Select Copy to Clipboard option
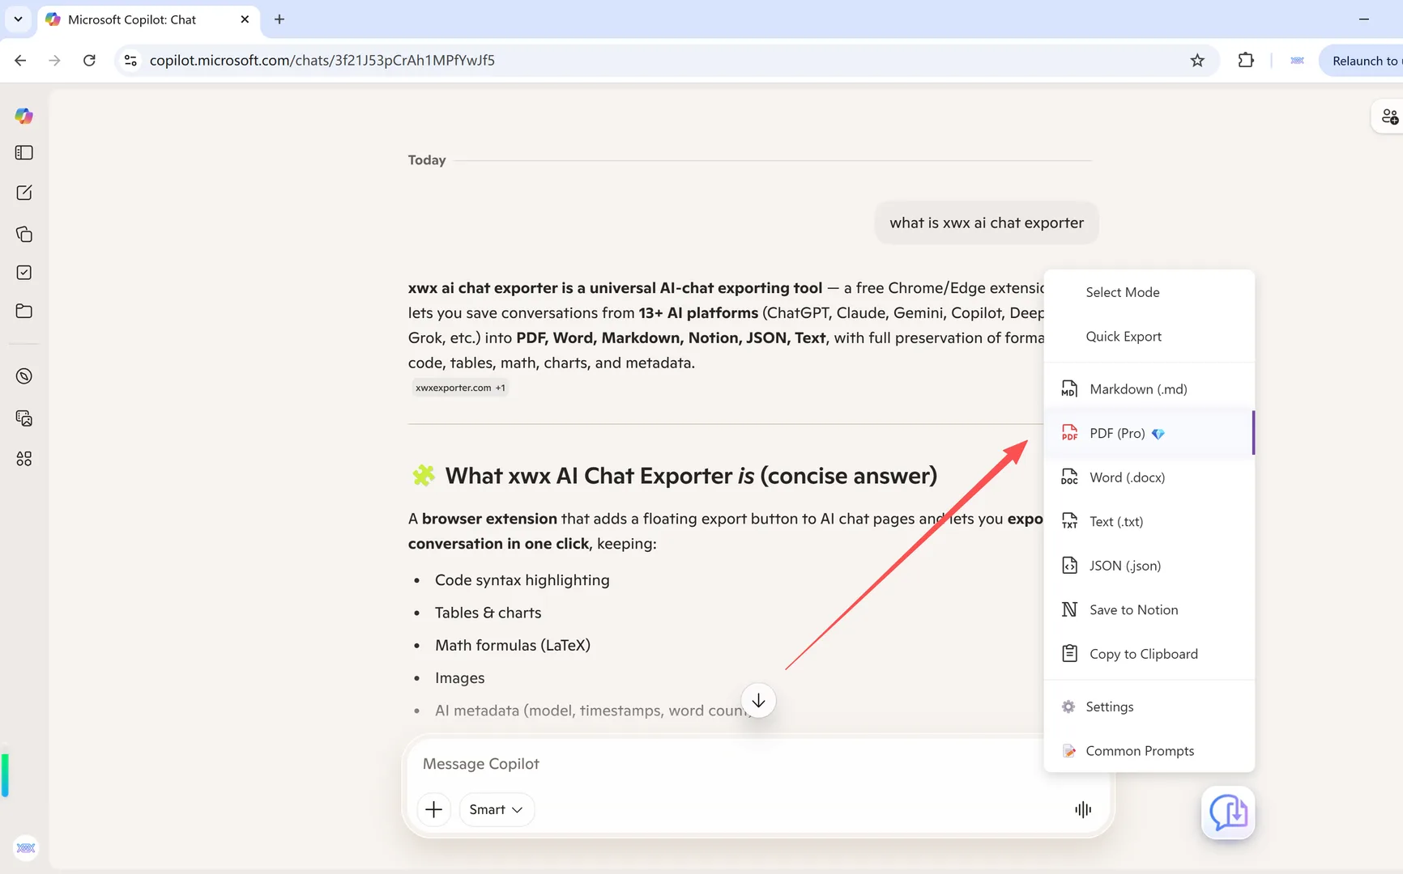Screen dimensions: 1403x874 (1149, 654)
